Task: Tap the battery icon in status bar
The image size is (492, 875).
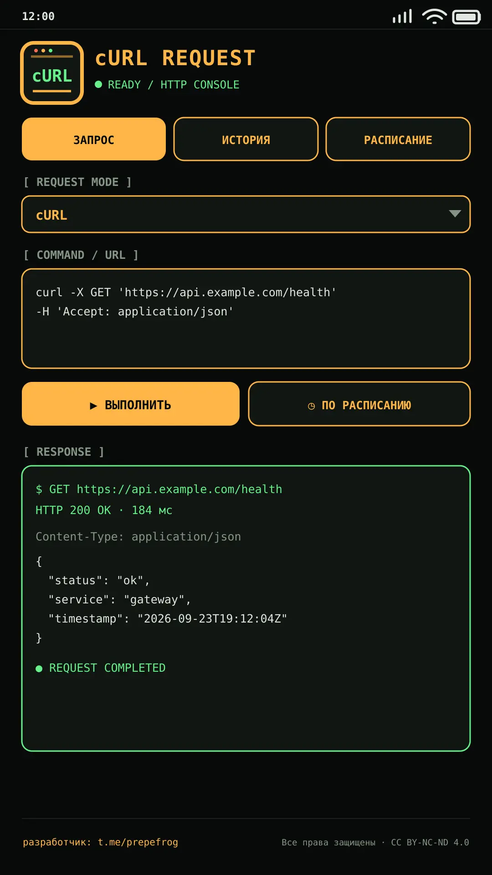Action: pos(466,17)
